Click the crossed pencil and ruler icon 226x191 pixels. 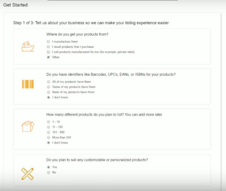27,174
